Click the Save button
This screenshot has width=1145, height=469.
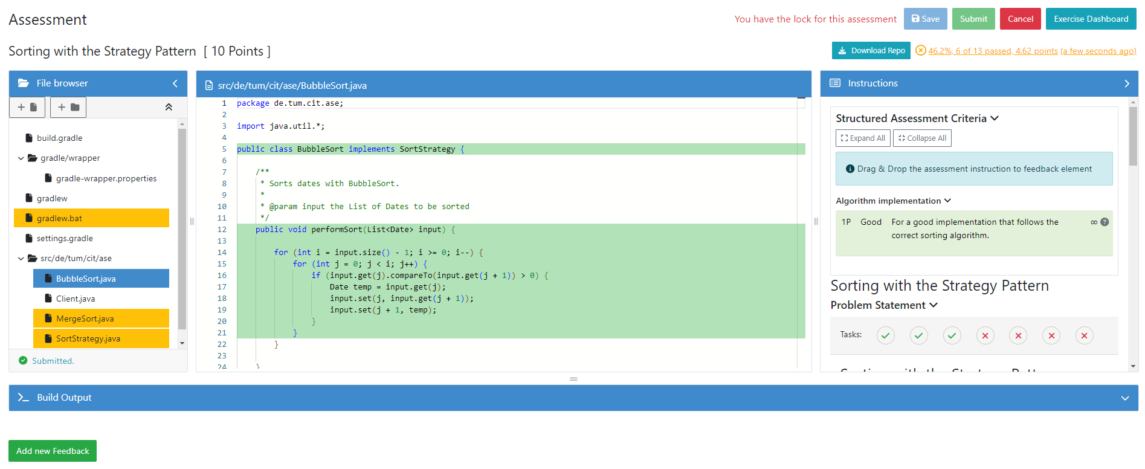click(x=925, y=19)
